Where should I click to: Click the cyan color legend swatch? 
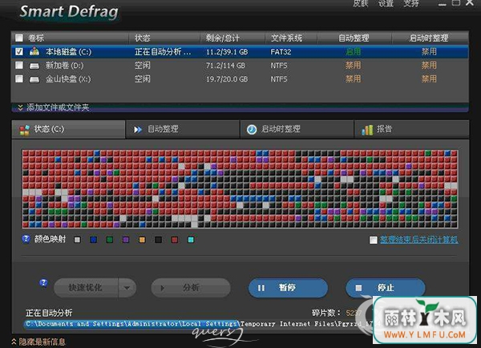tap(191, 240)
